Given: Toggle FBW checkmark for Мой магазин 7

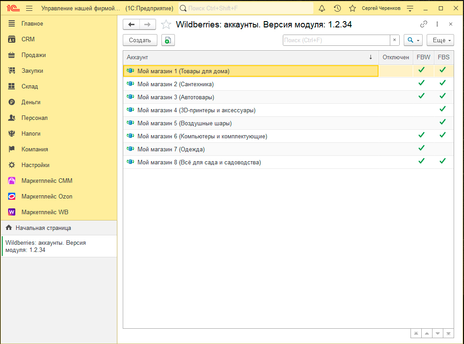Looking at the screenshot, I should (421, 148).
